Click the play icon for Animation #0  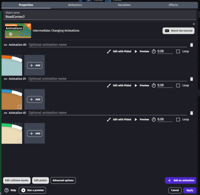click(x=136, y=52)
